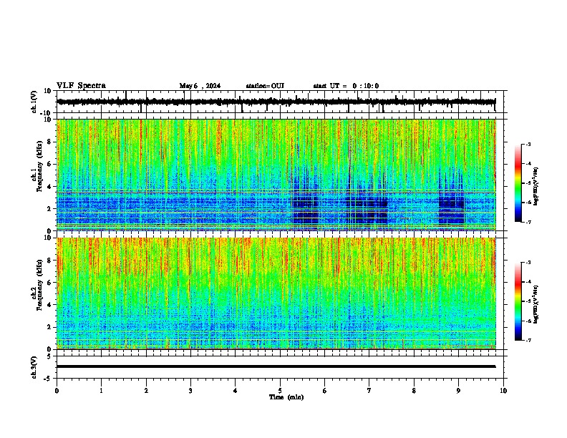Image resolution: width=567 pixels, height=438 pixels.
Task: Click time axis tick label "7"
Action: click(369, 391)
